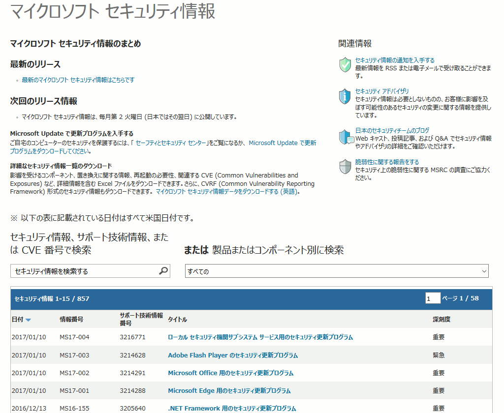The image size is (504, 413).
Task: Click the 情報番号 column header
Action: click(71, 320)
